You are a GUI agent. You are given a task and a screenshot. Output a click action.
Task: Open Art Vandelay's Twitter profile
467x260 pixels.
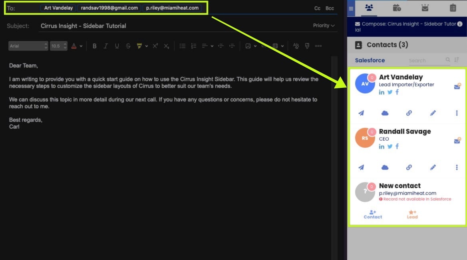(x=390, y=92)
